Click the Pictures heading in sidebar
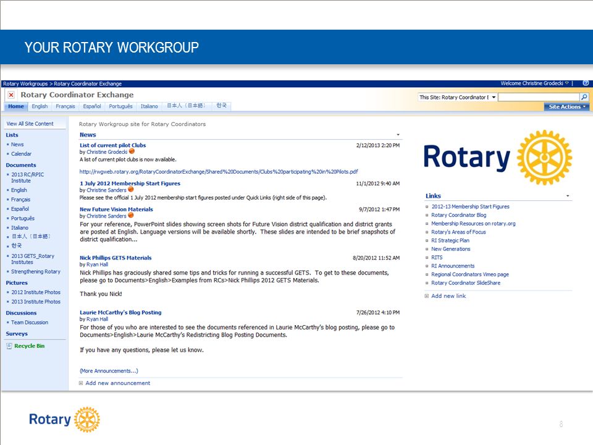593x445 pixels. pos(17,282)
